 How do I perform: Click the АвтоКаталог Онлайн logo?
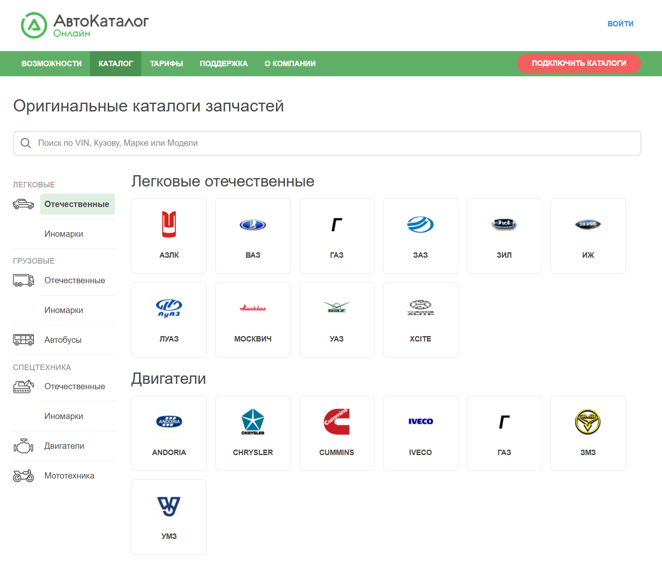point(85,25)
